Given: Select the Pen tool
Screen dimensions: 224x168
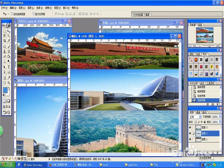Looking at the screenshot, I should click(4, 72).
